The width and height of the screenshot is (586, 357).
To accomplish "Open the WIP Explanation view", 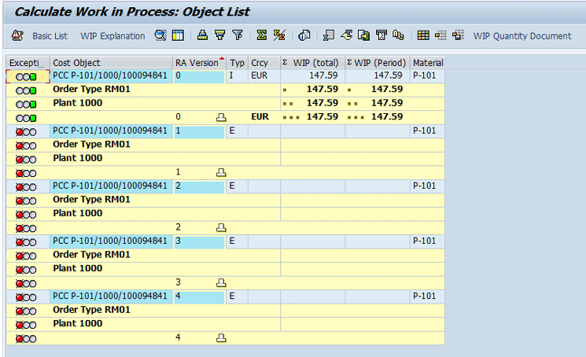I will tap(112, 35).
